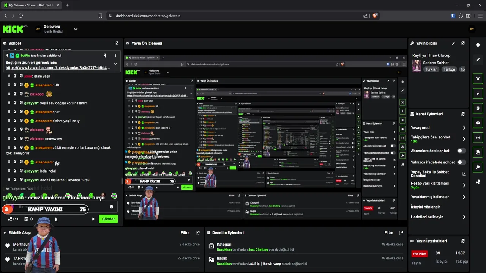Toggle the broadcast signal sidebar icon

coord(478,138)
